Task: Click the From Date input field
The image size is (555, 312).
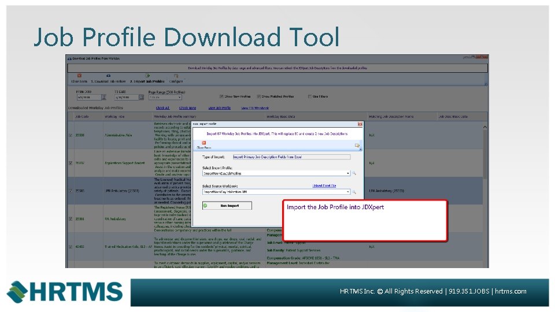Action: (x=89, y=97)
